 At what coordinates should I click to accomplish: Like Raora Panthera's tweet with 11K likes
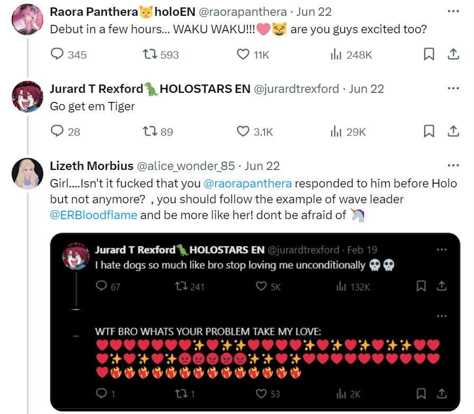click(x=243, y=54)
